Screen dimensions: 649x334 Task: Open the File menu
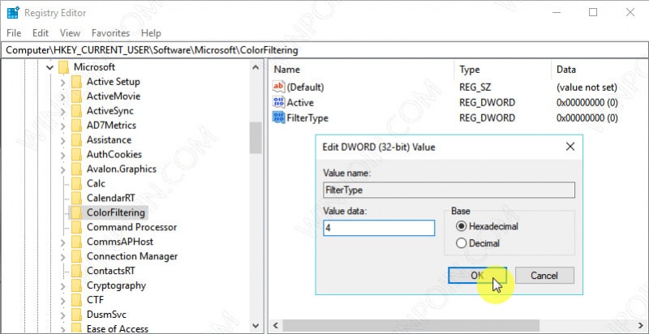pos(14,33)
